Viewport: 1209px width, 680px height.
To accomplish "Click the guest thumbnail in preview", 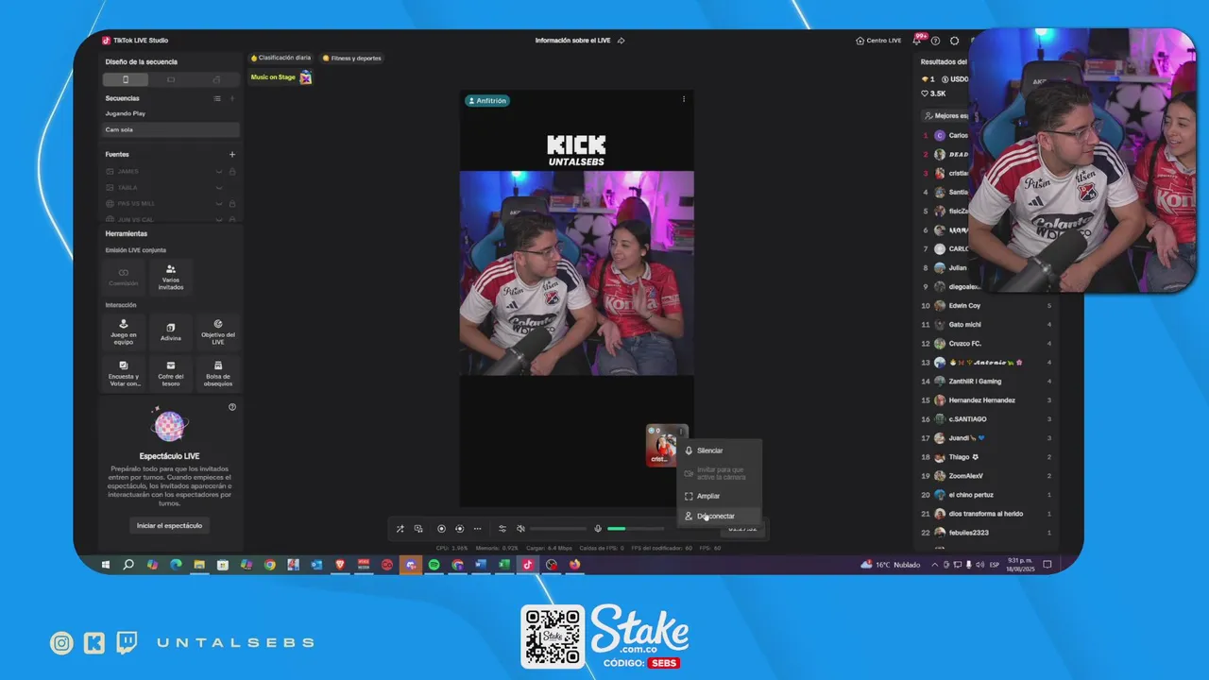I will coord(661,445).
